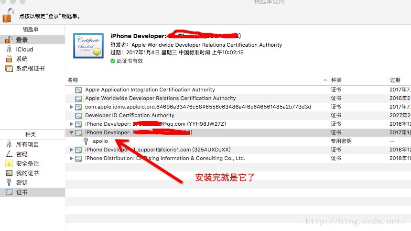Viewport: 411px width, 231px height.
Task: Show the 密钥 category
Action: point(32,183)
